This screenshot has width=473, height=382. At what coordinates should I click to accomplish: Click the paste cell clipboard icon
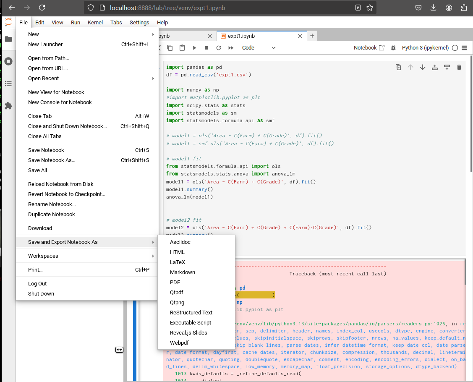tap(182, 48)
